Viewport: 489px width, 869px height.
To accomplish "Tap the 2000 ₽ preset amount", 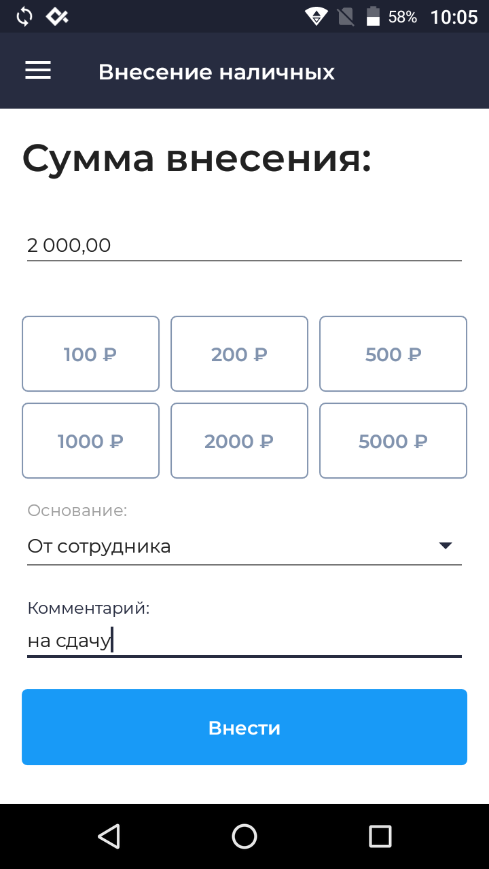I will (x=239, y=441).
